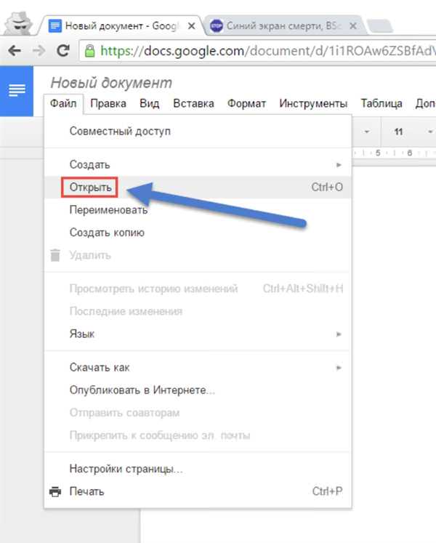The height and width of the screenshot is (543, 436).
Task: Open a new browser tab
Action: 379,26
